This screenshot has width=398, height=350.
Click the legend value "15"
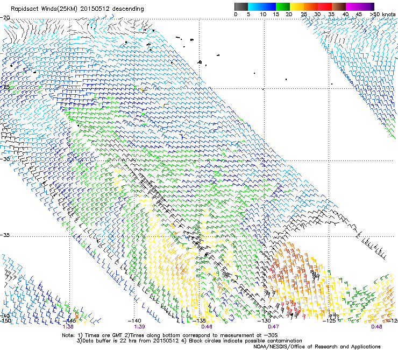tap(276, 14)
